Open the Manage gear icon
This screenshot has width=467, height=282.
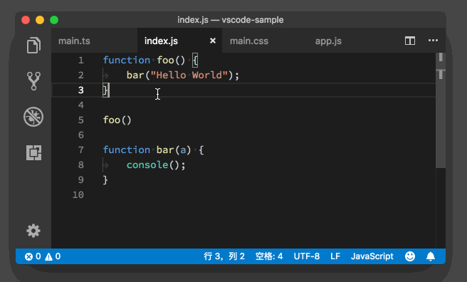[x=33, y=231]
